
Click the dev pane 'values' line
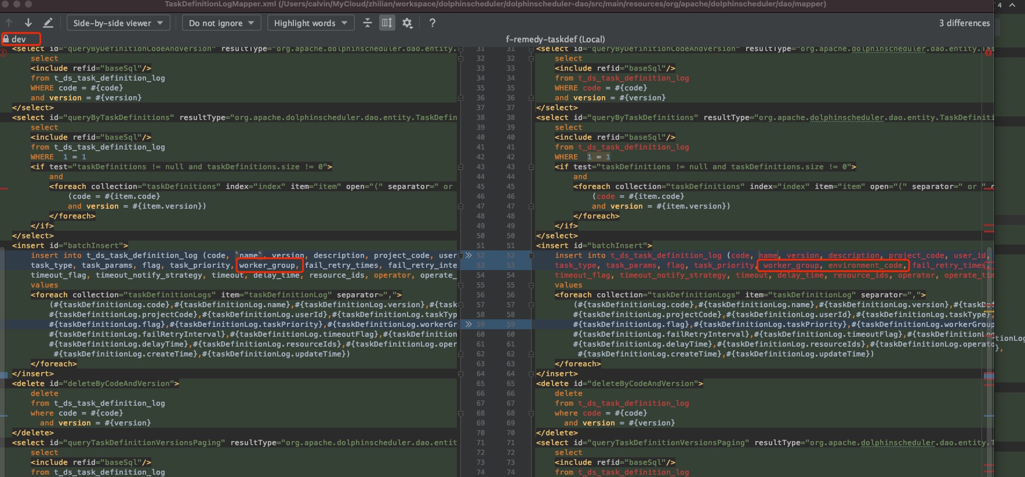[45, 285]
